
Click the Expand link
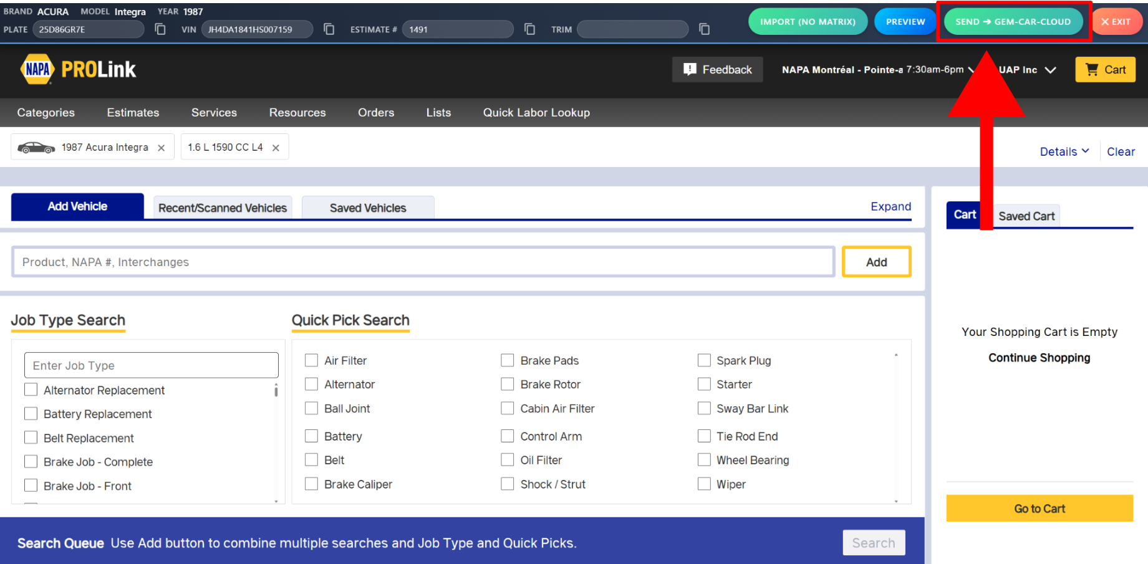pos(890,206)
